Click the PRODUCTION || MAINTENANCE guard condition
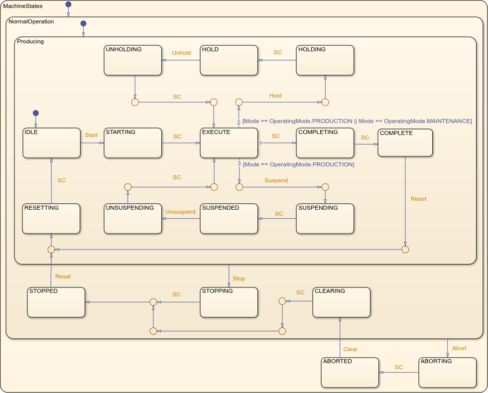The width and height of the screenshot is (488, 393). coord(357,121)
